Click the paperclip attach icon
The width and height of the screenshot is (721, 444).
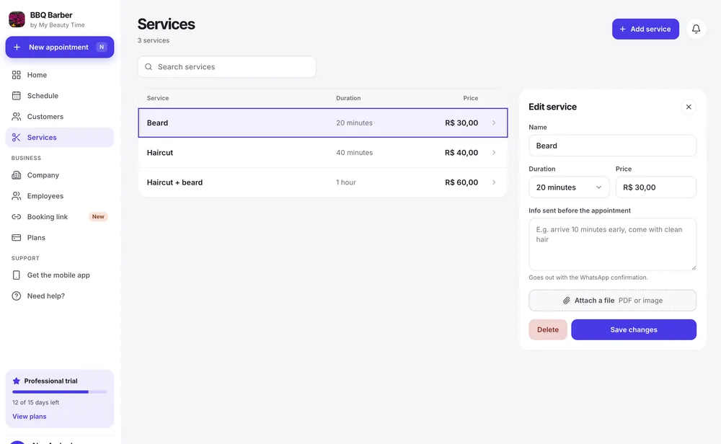[567, 301]
